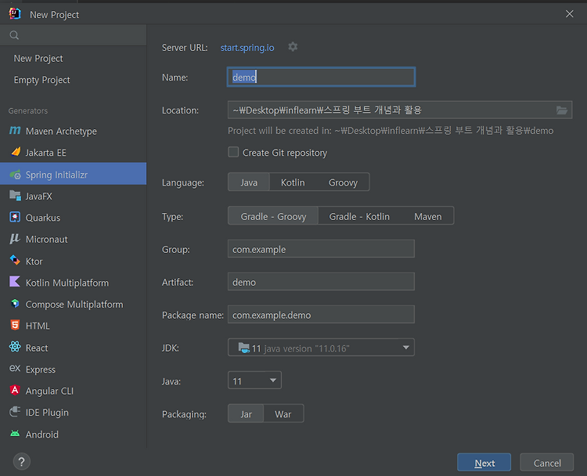Select Quarkus generator entry
The image size is (587, 476).
(x=73, y=218)
